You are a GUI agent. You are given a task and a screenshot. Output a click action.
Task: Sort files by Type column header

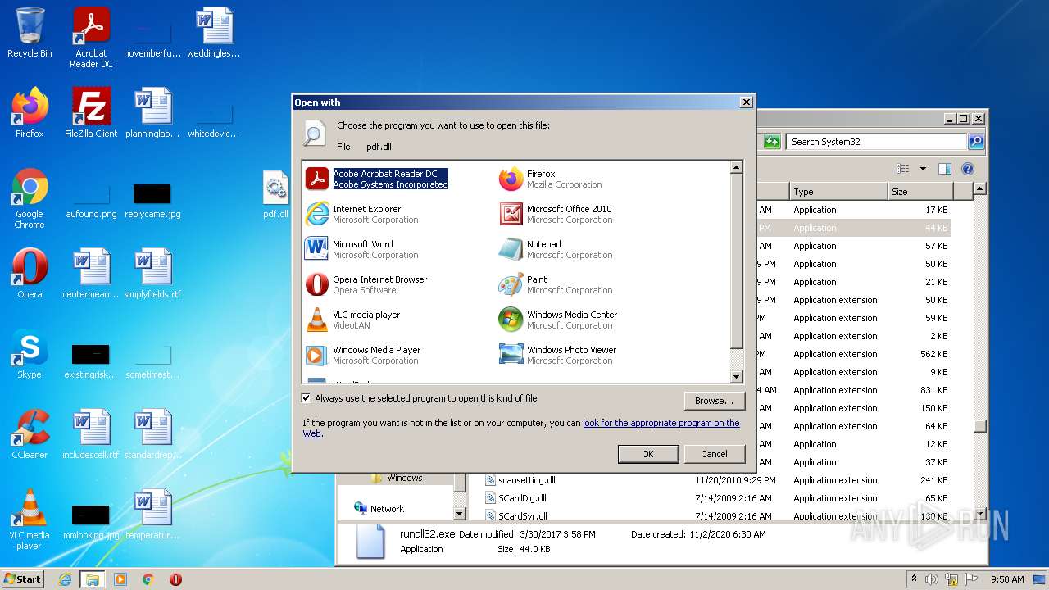click(x=838, y=192)
